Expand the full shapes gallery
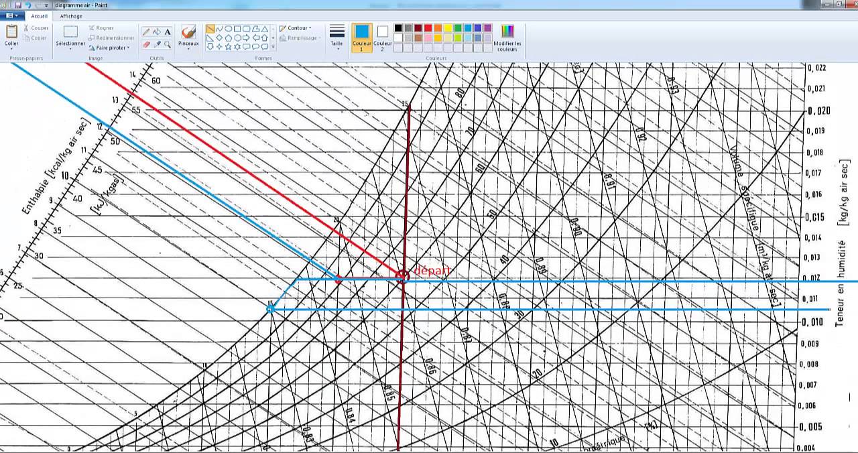This screenshot has height=453, width=858. point(273,47)
